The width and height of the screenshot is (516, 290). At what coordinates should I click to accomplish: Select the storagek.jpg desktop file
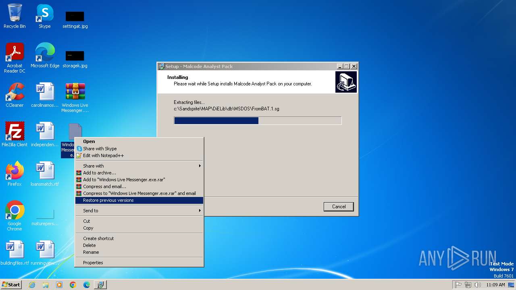[x=75, y=59]
